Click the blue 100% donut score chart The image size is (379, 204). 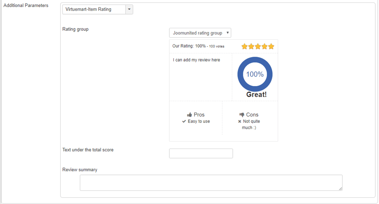tap(255, 74)
